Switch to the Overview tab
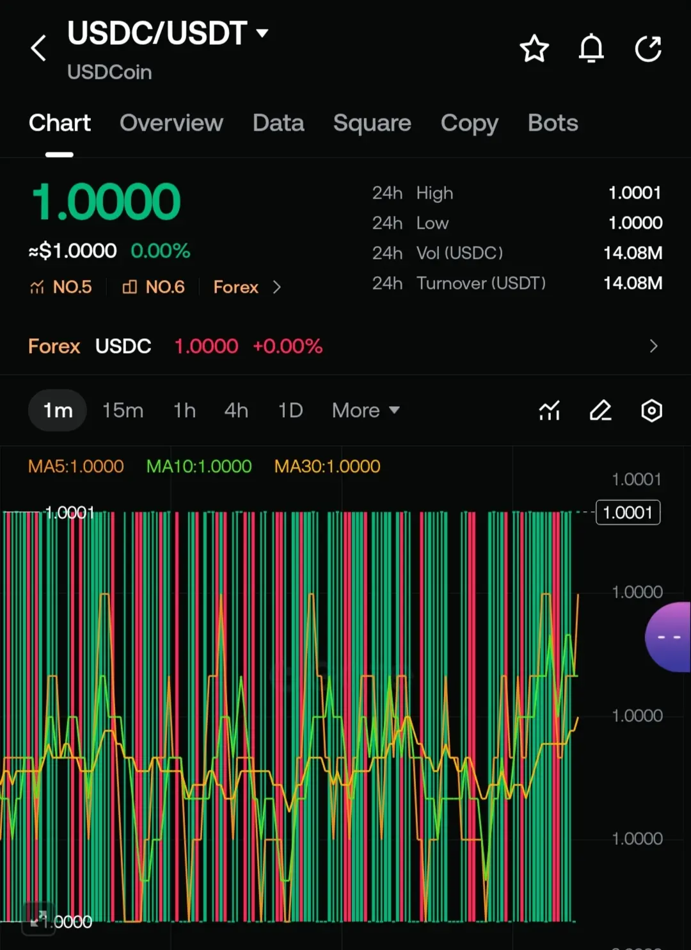The width and height of the screenshot is (691, 950). (x=171, y=123)
